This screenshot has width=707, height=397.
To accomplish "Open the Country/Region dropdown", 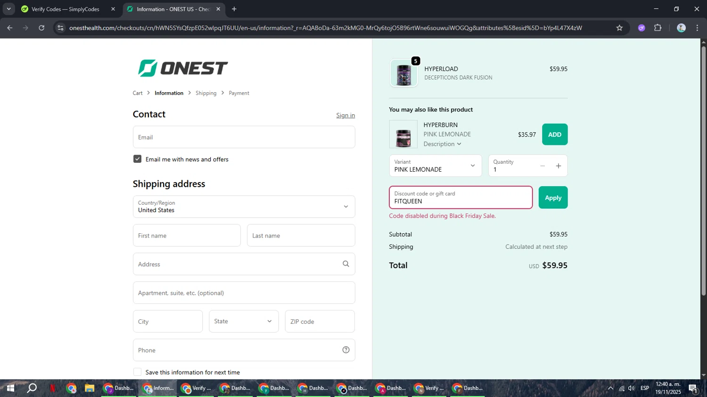I will tap(244, 206).
